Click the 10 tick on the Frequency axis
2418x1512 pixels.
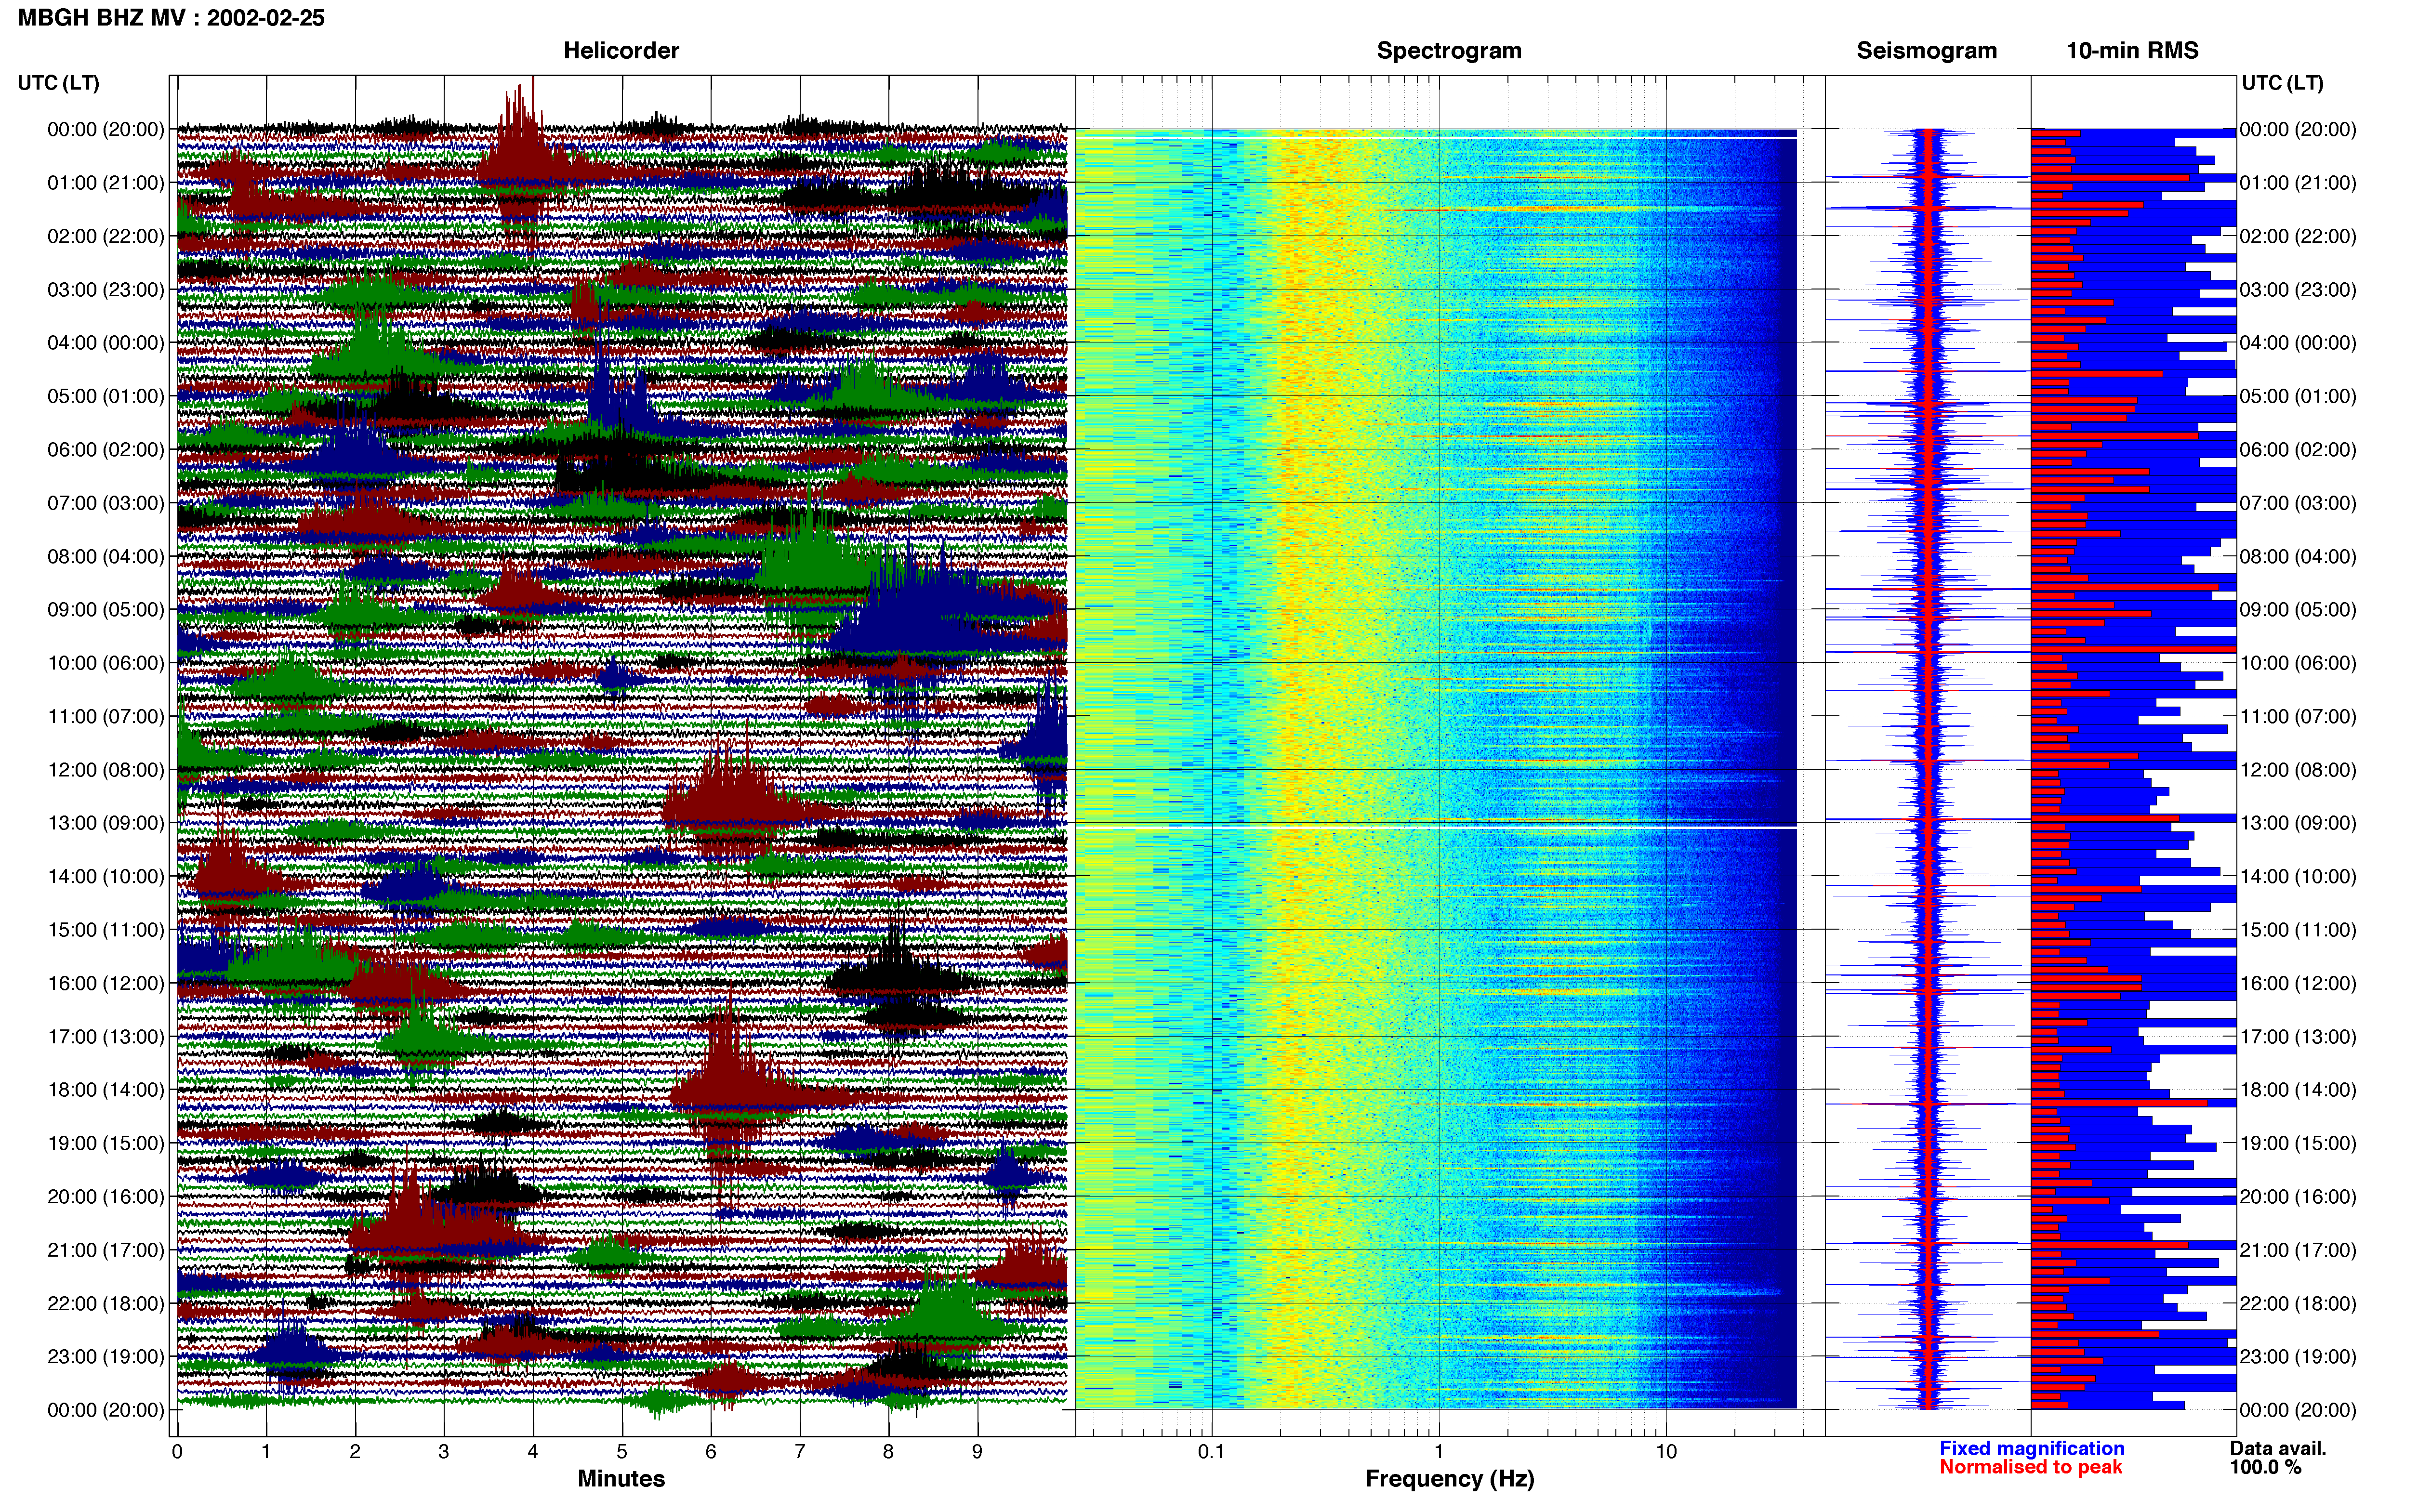pos(1666,1452)
